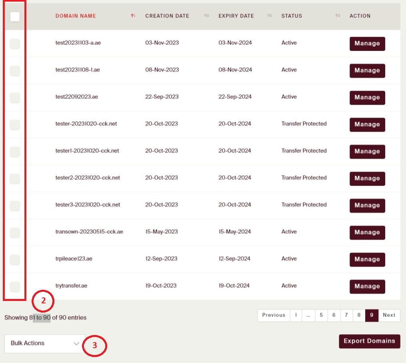Select checkbox for trytransfer.ae row

point(15,286)
